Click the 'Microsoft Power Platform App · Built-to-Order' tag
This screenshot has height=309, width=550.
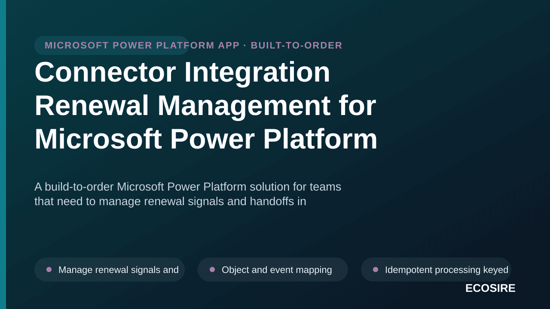click(x=193, y=45)
